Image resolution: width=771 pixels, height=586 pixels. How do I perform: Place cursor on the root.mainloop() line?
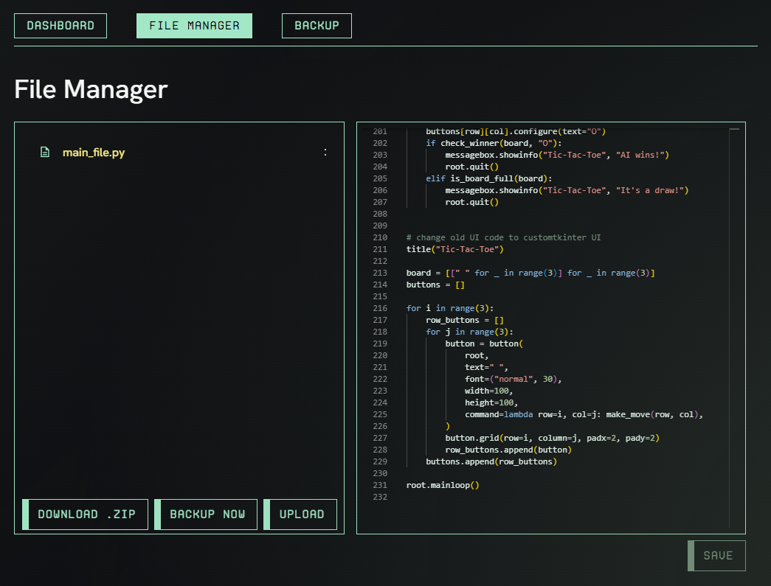[x=443, y=485]
